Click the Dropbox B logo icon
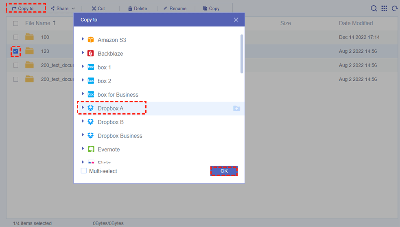 [x=91, y=122]
